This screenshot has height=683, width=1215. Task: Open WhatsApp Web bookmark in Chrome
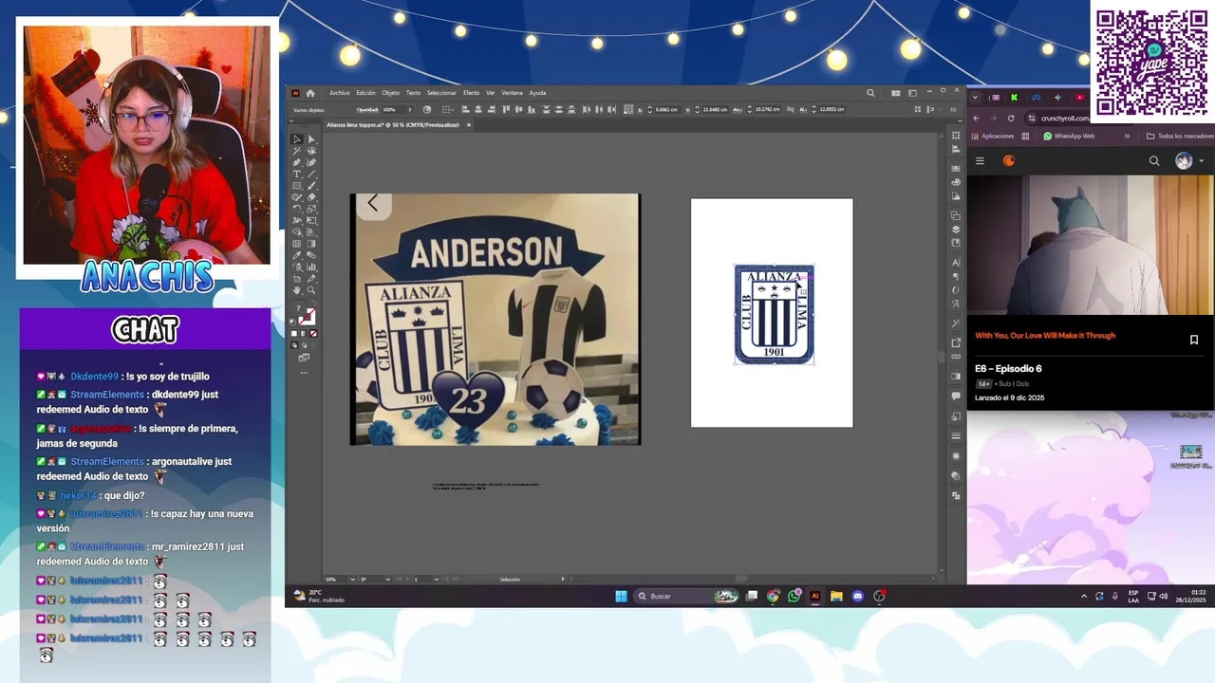click(1069, 137)
